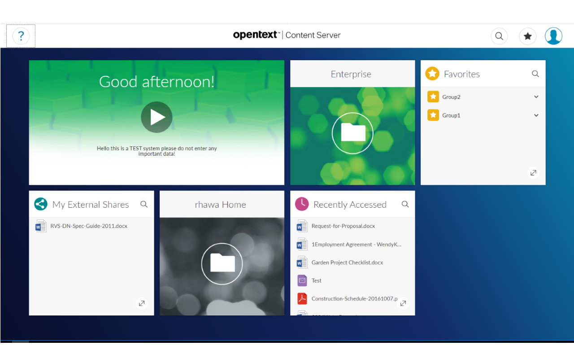
Task: Click the My External Shares share icon
Action: [40, 204]
